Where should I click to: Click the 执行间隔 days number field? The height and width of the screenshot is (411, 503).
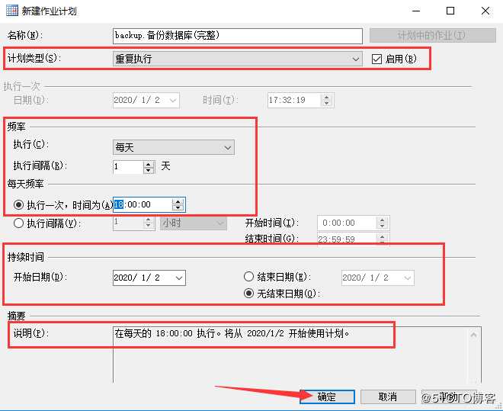128,166
